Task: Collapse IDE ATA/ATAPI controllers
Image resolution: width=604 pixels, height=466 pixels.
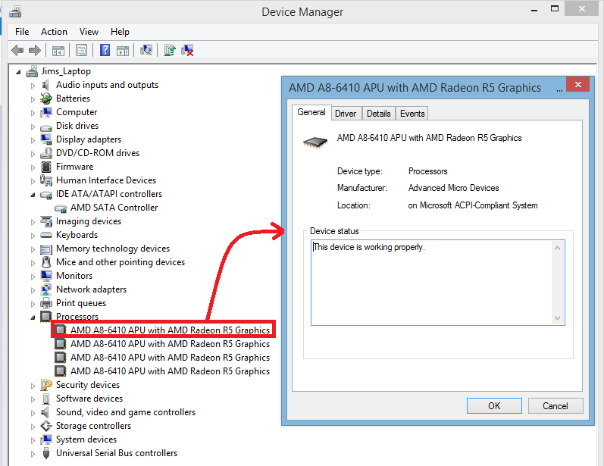Action: tap(33, 195)
